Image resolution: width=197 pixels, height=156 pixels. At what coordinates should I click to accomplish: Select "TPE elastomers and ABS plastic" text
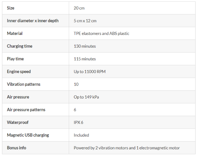click(101, 34)
